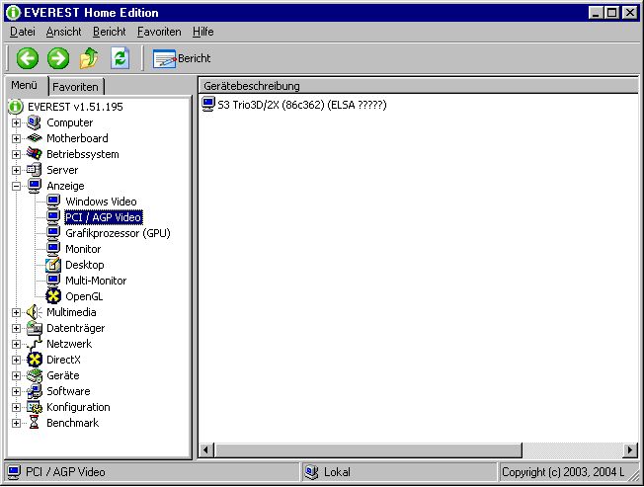The width and height of the screenshot is (644, 487).
Task: Click the Desktop item icon
Action: point(53,265)
